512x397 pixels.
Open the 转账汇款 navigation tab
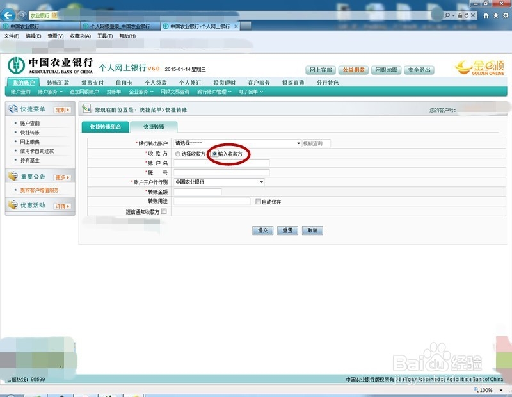[x=58, y=83]
